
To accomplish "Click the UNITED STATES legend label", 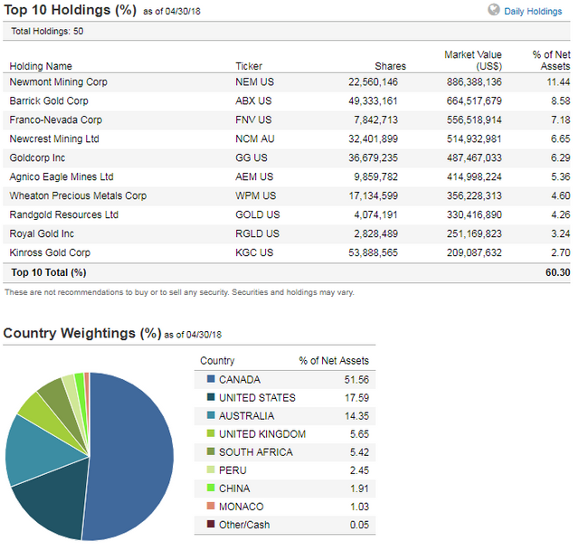I will click(257, 397).
